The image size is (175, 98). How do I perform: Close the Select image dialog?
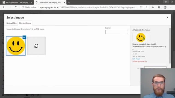pos(168,17)
